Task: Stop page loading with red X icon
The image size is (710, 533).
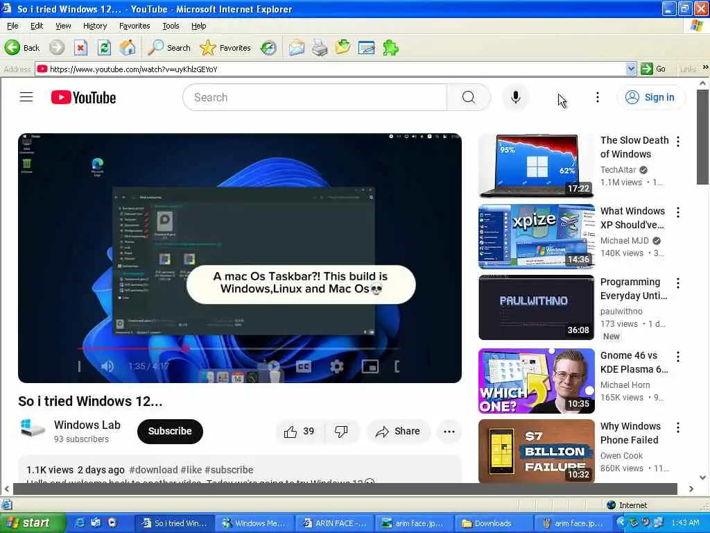Action: coord(80,48)
